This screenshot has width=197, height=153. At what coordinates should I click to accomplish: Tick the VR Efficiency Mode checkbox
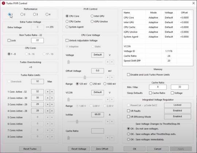(x=128, y=117)
